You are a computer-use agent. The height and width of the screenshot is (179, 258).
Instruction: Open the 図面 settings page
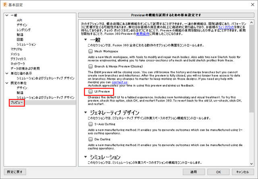click(x=20, y=39)
